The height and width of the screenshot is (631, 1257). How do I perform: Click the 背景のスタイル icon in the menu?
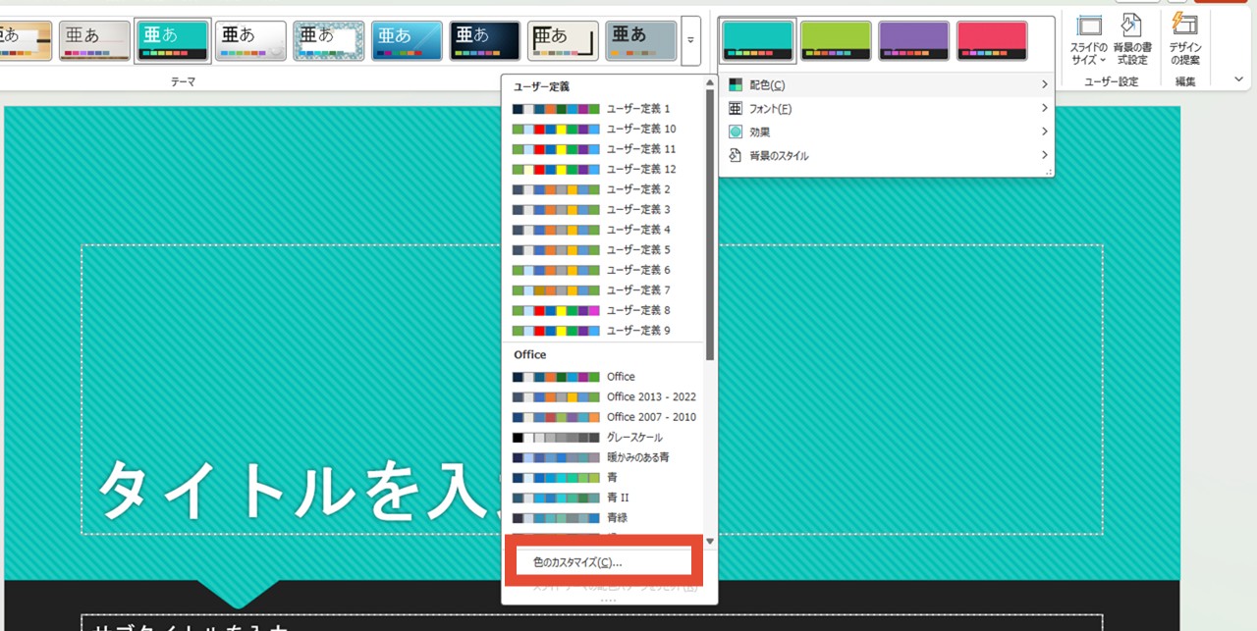pos(736,155)
